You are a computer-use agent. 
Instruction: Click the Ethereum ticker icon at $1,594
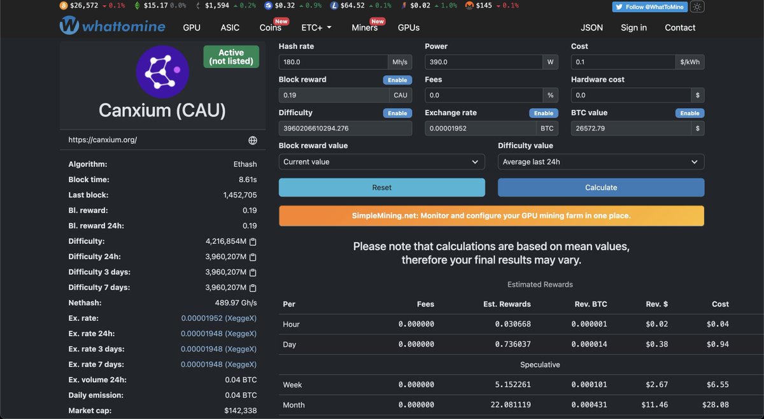pos(198,6)
